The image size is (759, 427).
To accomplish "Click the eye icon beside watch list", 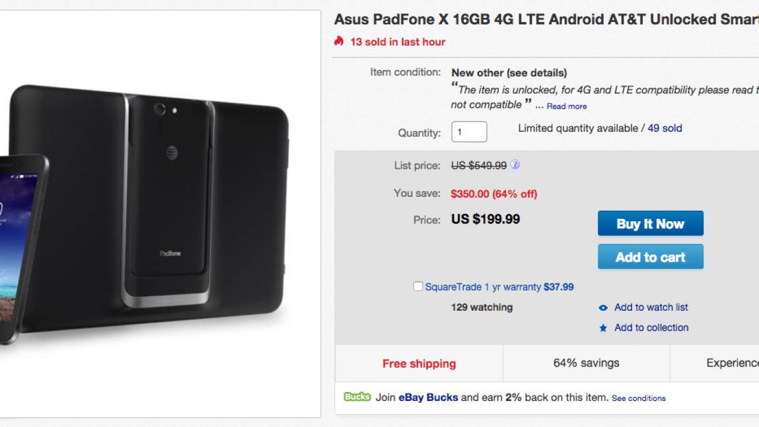I will pyautogui.click(x=603, y=308).
